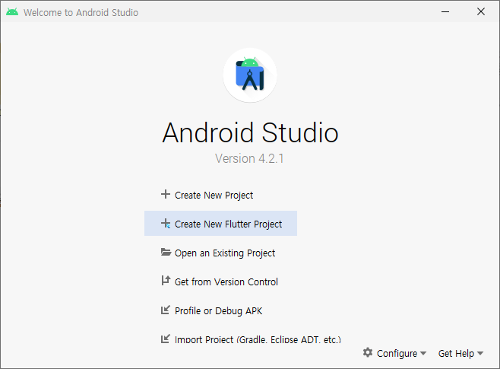The image size is (500, 369).
Task: Click the Configure gear icon
Action: pos(368,352)
